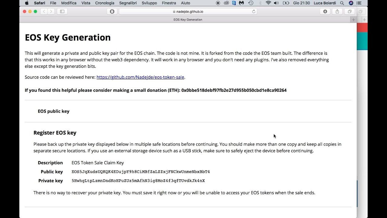The image size is (387, 218).
Task: Click the Private key field label
Action: (x=50, y=181)
